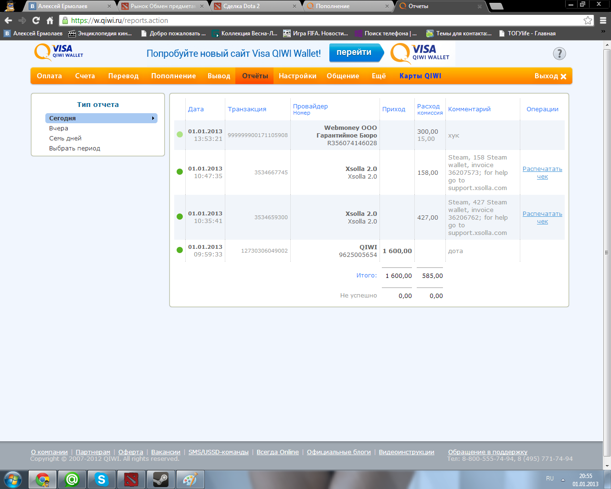Open Skype from the taskbar
The height and width of the screenshot is (489, 611).
[x=102, y=479]
